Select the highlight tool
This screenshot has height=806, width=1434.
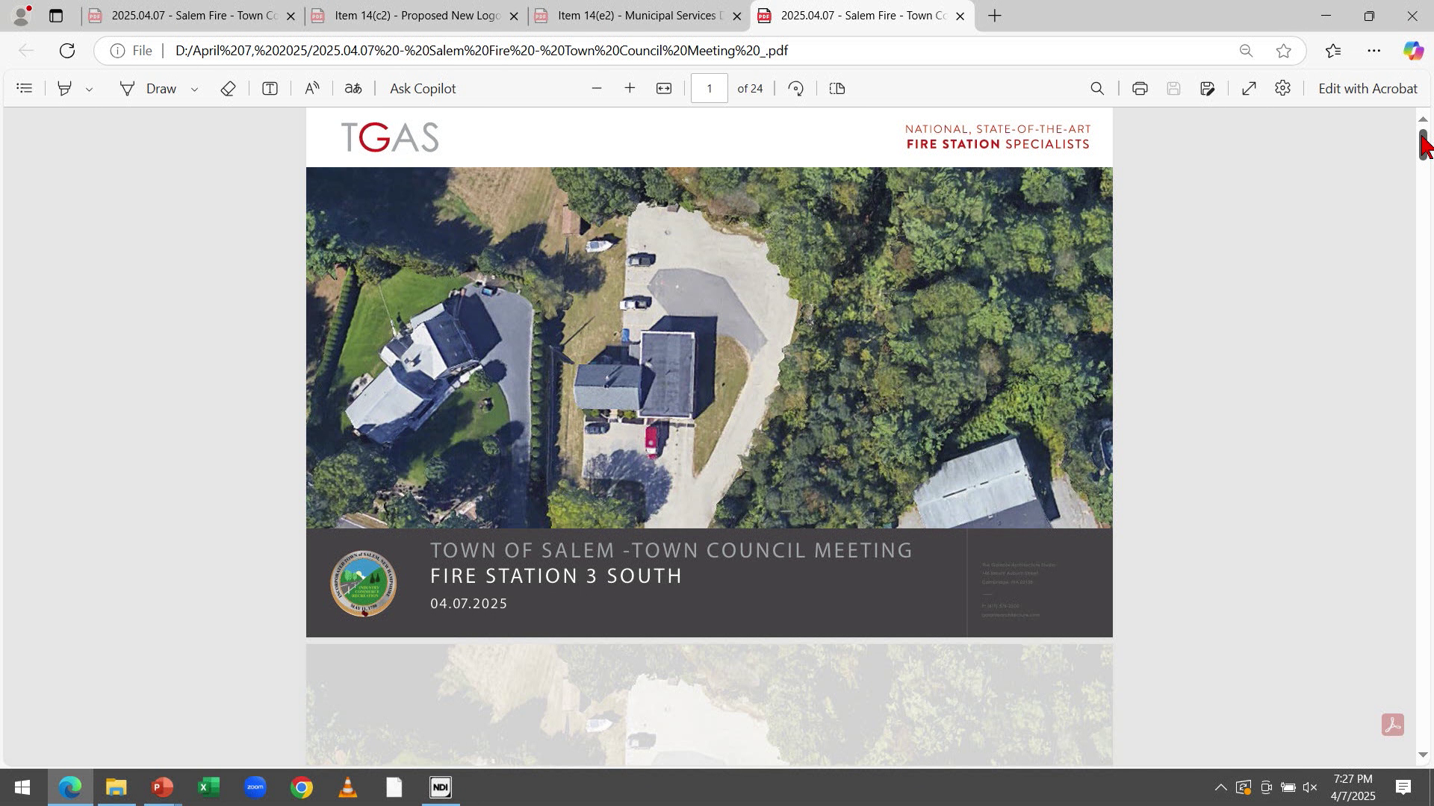point(65,88)
